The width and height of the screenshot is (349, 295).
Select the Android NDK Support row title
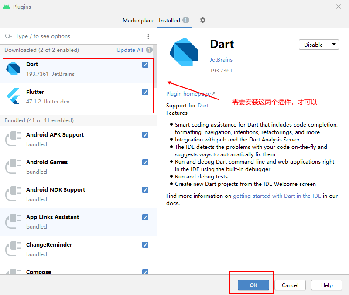point(56,190)
